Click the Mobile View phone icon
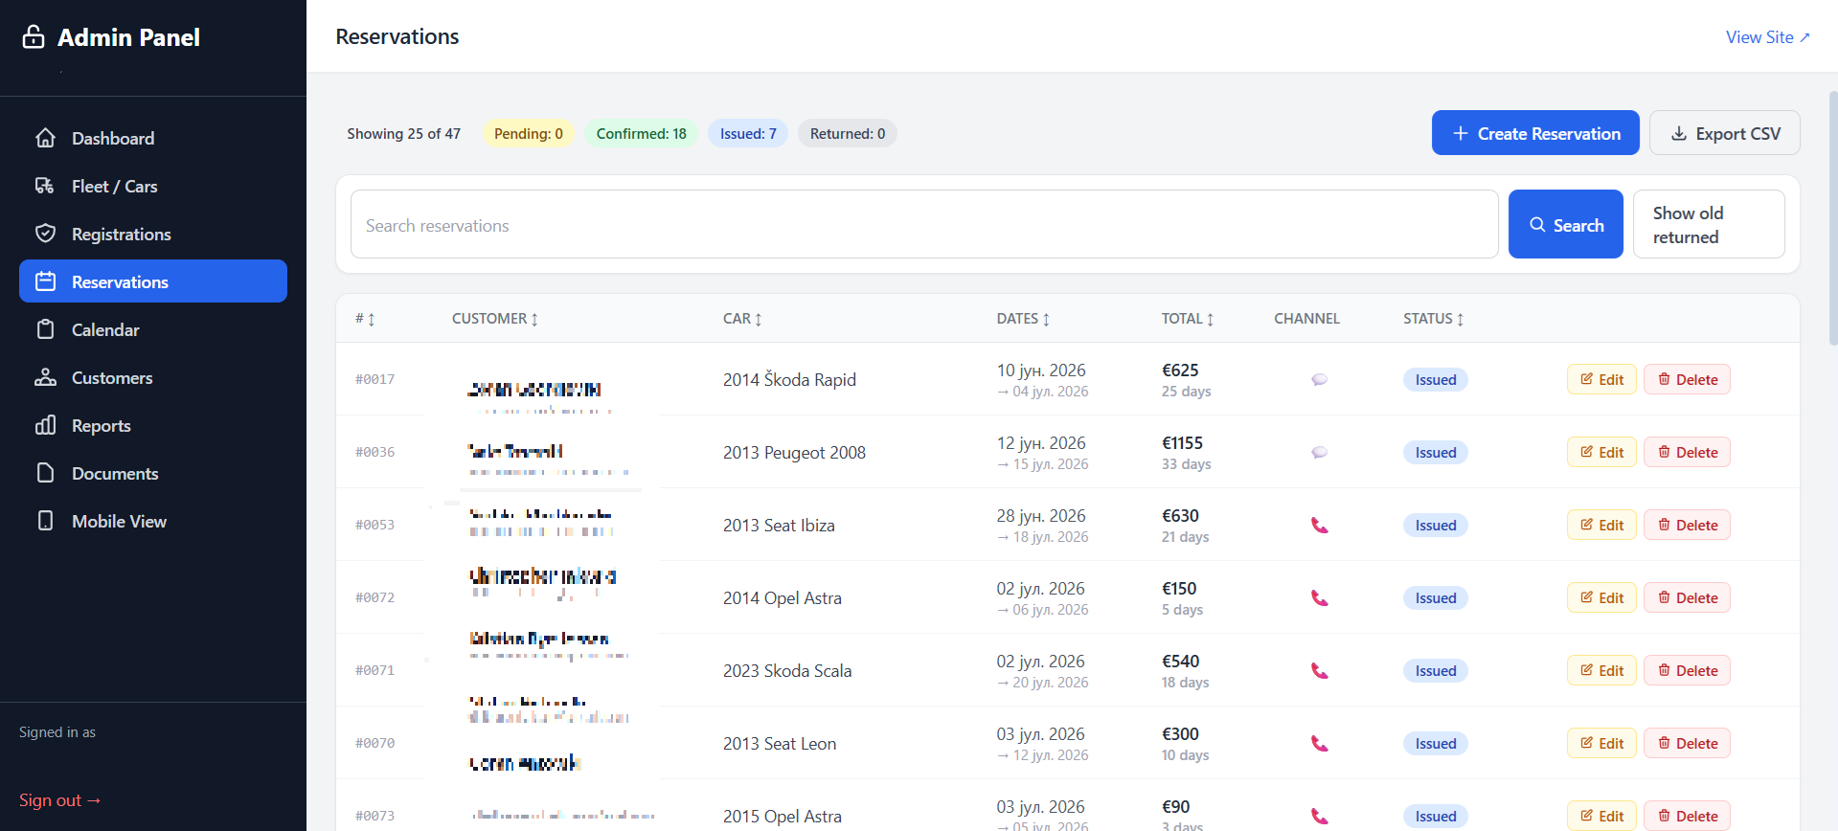 [45, 521]
